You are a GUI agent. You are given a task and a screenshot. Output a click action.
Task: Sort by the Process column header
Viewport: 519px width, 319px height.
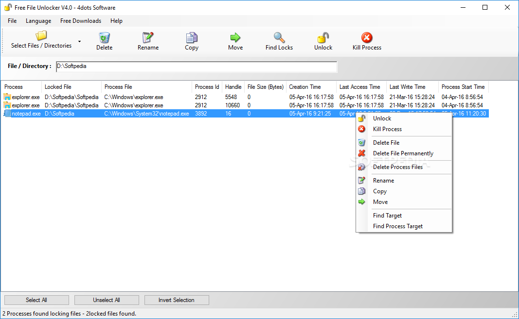coord(21,87)
